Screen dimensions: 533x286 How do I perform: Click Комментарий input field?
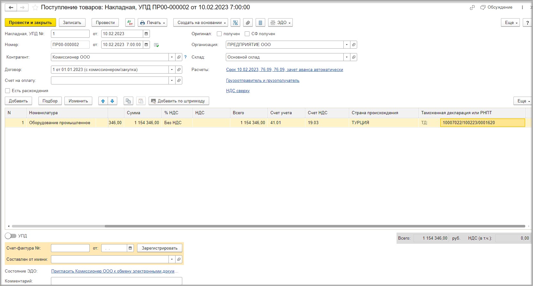pos(117,281)
